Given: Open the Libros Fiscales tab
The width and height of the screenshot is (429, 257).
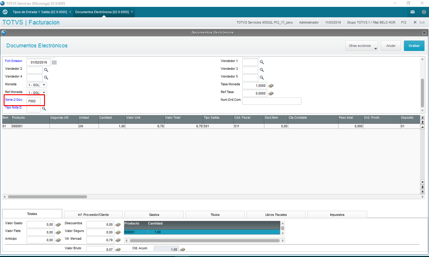Looking at the screenshot, I should coord(276,215).
